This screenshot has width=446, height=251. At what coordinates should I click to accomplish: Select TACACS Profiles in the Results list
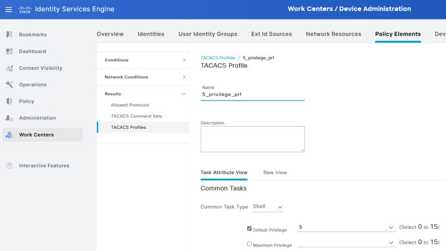tap(128, 127)
